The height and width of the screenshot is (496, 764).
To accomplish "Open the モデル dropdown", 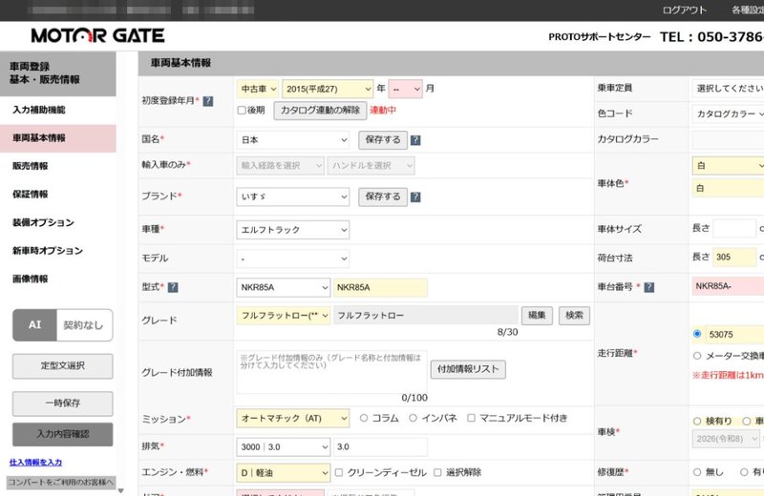I will point(293,258).
